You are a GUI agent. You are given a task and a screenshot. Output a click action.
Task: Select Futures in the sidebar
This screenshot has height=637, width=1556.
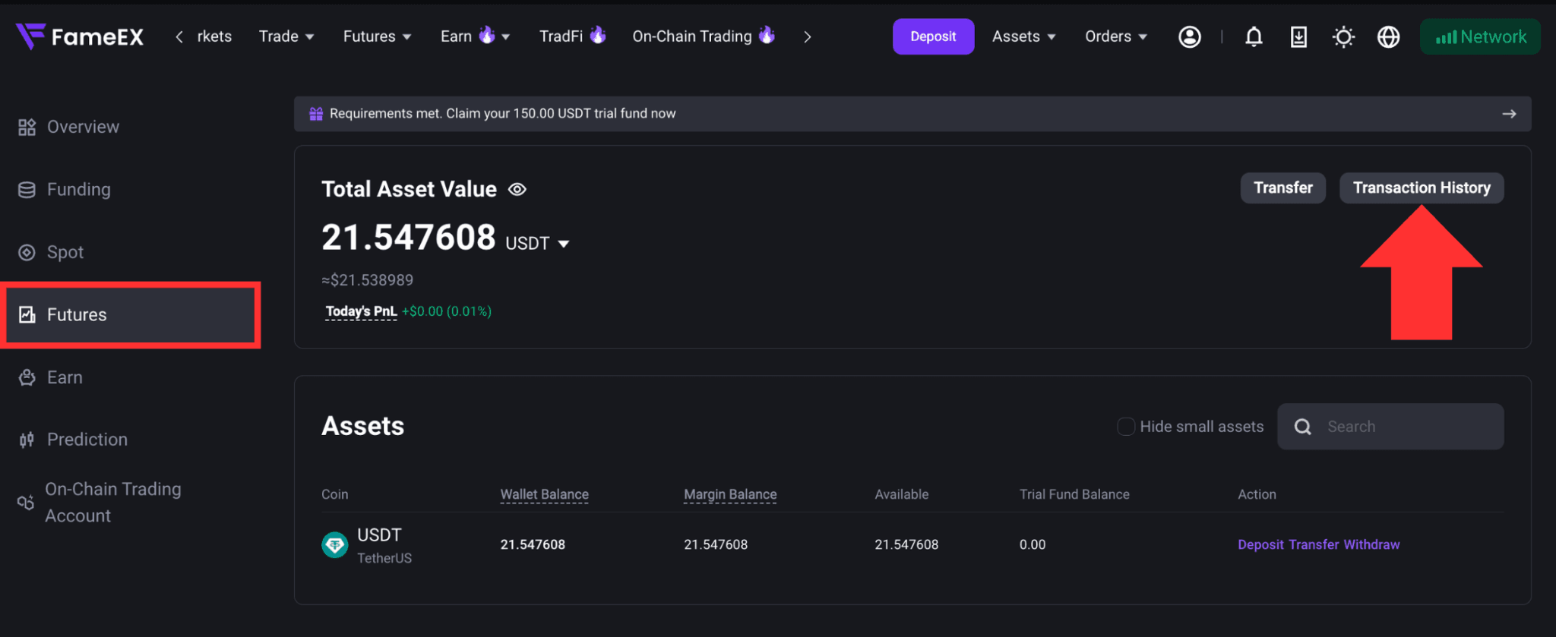(x=131, y=315)
